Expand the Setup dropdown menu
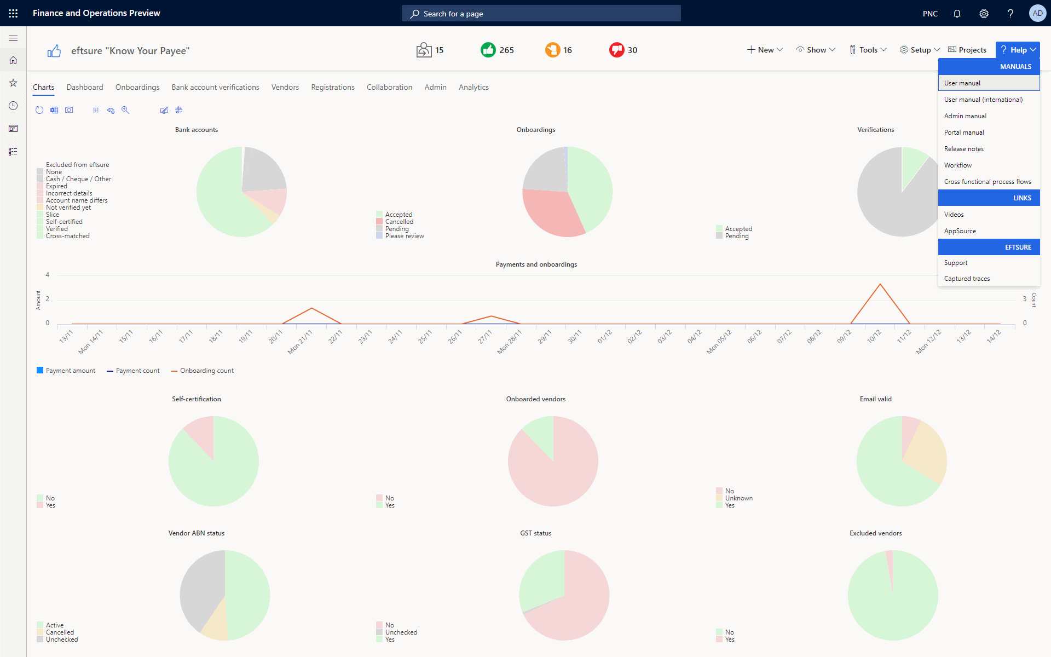 tap(920, 50)
